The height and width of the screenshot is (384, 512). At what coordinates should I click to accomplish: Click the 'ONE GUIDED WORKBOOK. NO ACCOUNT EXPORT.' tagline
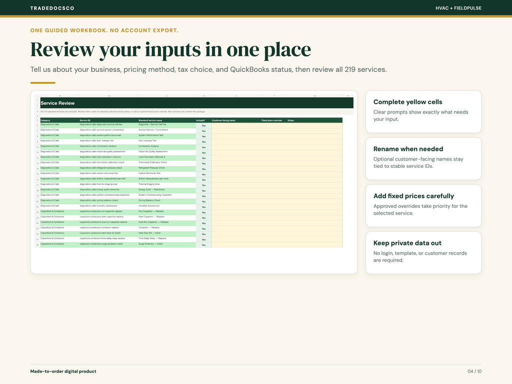coord(104,30)
